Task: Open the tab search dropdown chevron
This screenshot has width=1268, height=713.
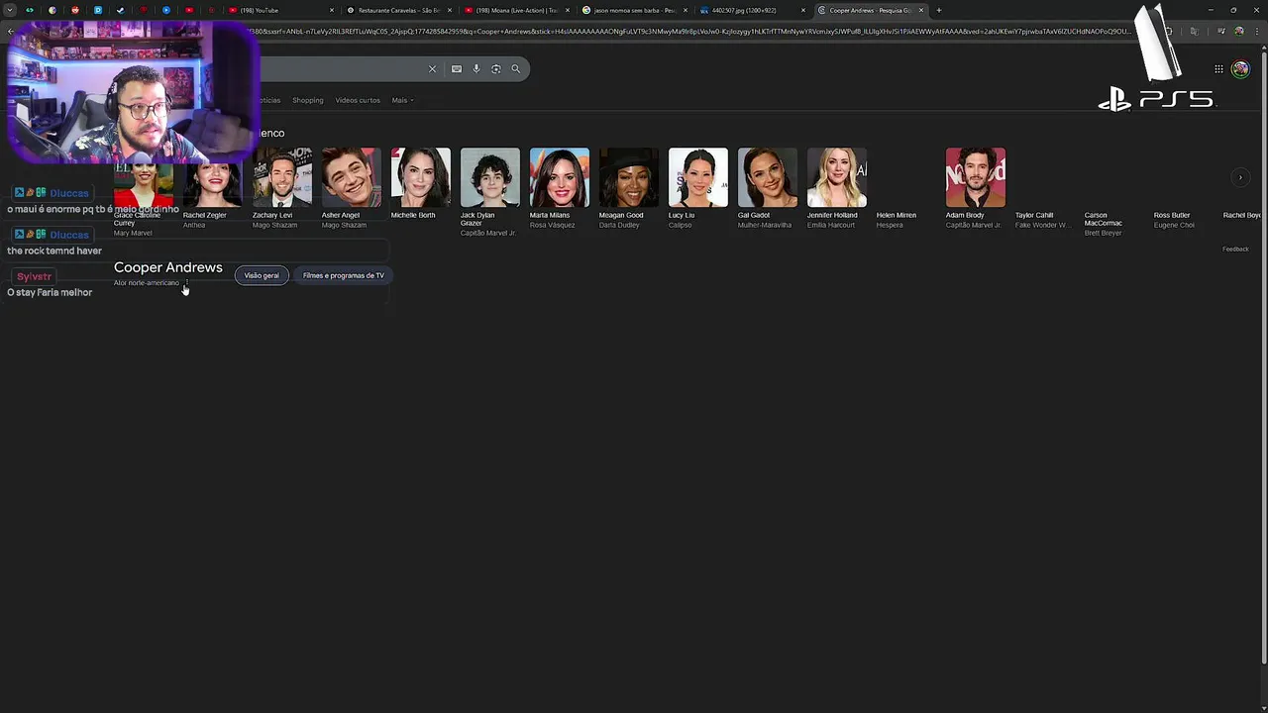Action: 10,10
